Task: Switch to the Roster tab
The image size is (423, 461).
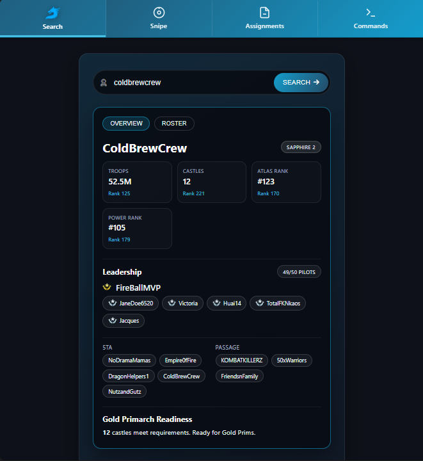Action: 174,124
